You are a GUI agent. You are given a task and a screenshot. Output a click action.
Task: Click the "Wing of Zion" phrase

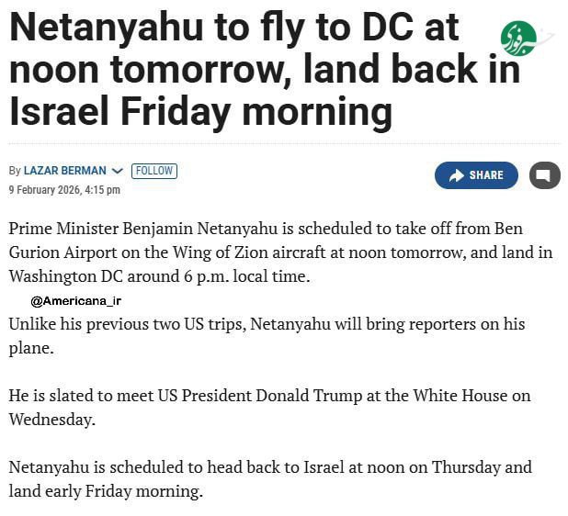(x=224, y=252)
